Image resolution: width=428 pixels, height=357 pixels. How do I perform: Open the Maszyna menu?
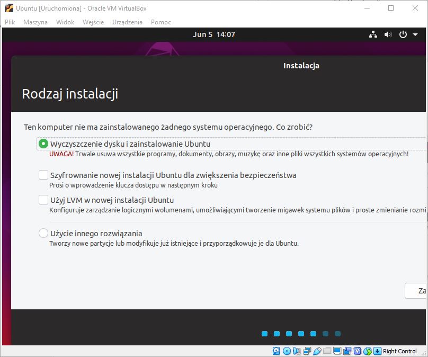click(x=35, y=22)
